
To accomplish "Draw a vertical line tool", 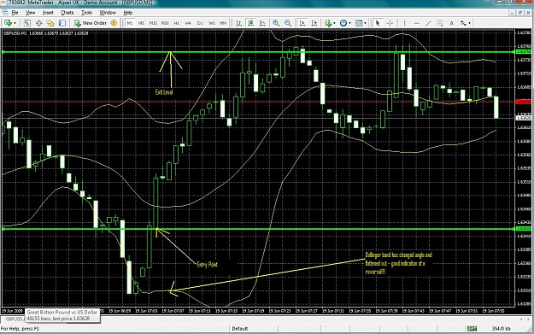I will click(404, 23).
